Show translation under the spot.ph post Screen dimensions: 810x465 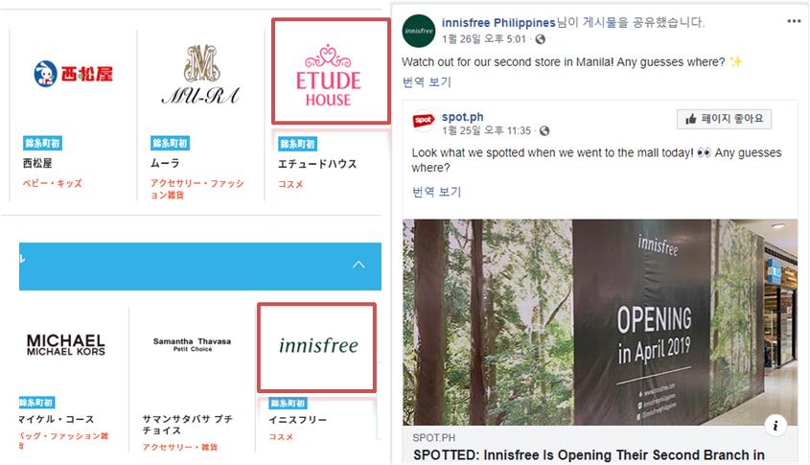pos(436,192)
